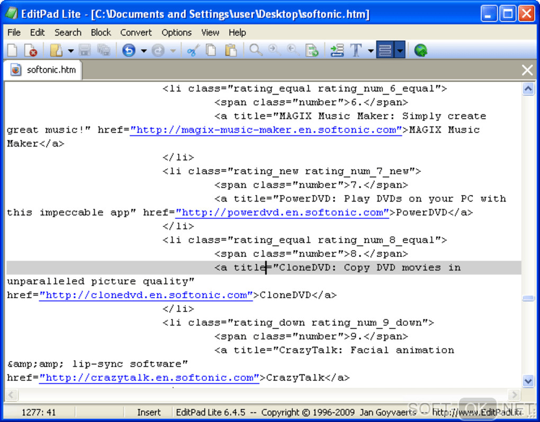Click line with rating_new rating_num_7_new
540x422 pixels.
[x=292, y=171]
